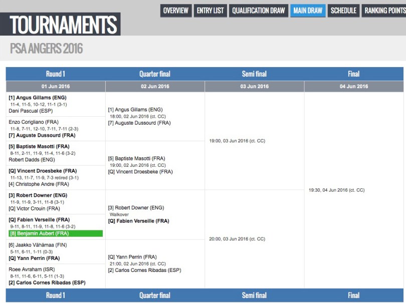Open Baptiste Masotti in the Quarter final column

pos(136,158)
